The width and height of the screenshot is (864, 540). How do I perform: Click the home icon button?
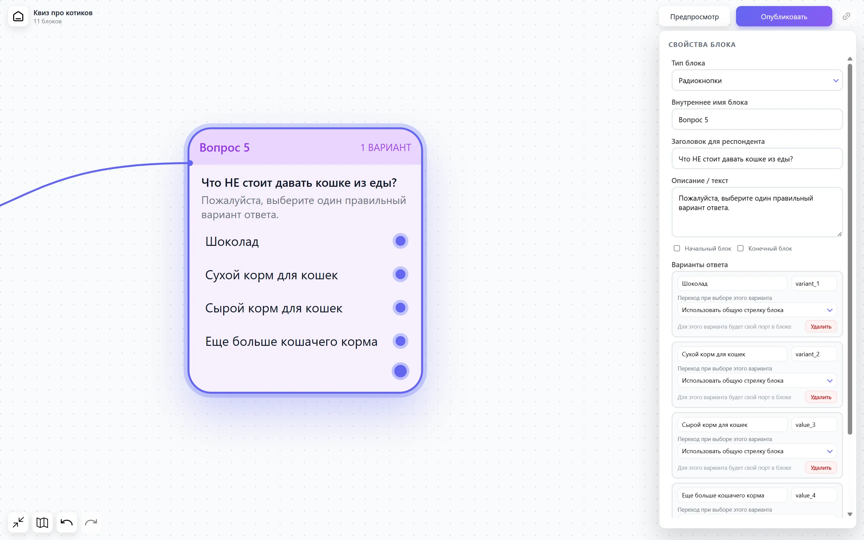pyautogui.click(x=18, y=17)
